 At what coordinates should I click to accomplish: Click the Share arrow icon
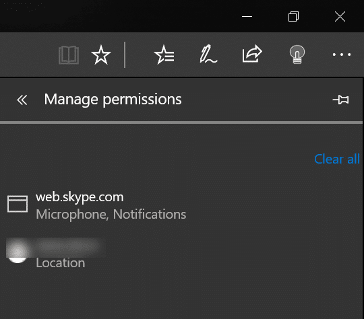tap(252, 54)
